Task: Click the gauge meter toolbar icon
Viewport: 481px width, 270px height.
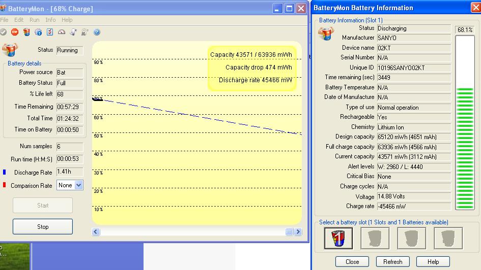Action: pyautogui.click(x=62, y=32)
